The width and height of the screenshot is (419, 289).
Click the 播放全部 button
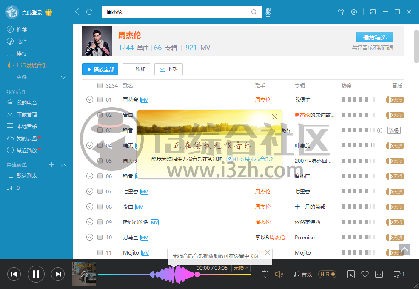pos(100,69)
